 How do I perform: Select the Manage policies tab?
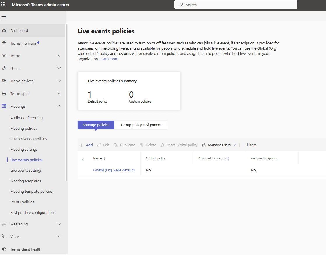point(96,125)
